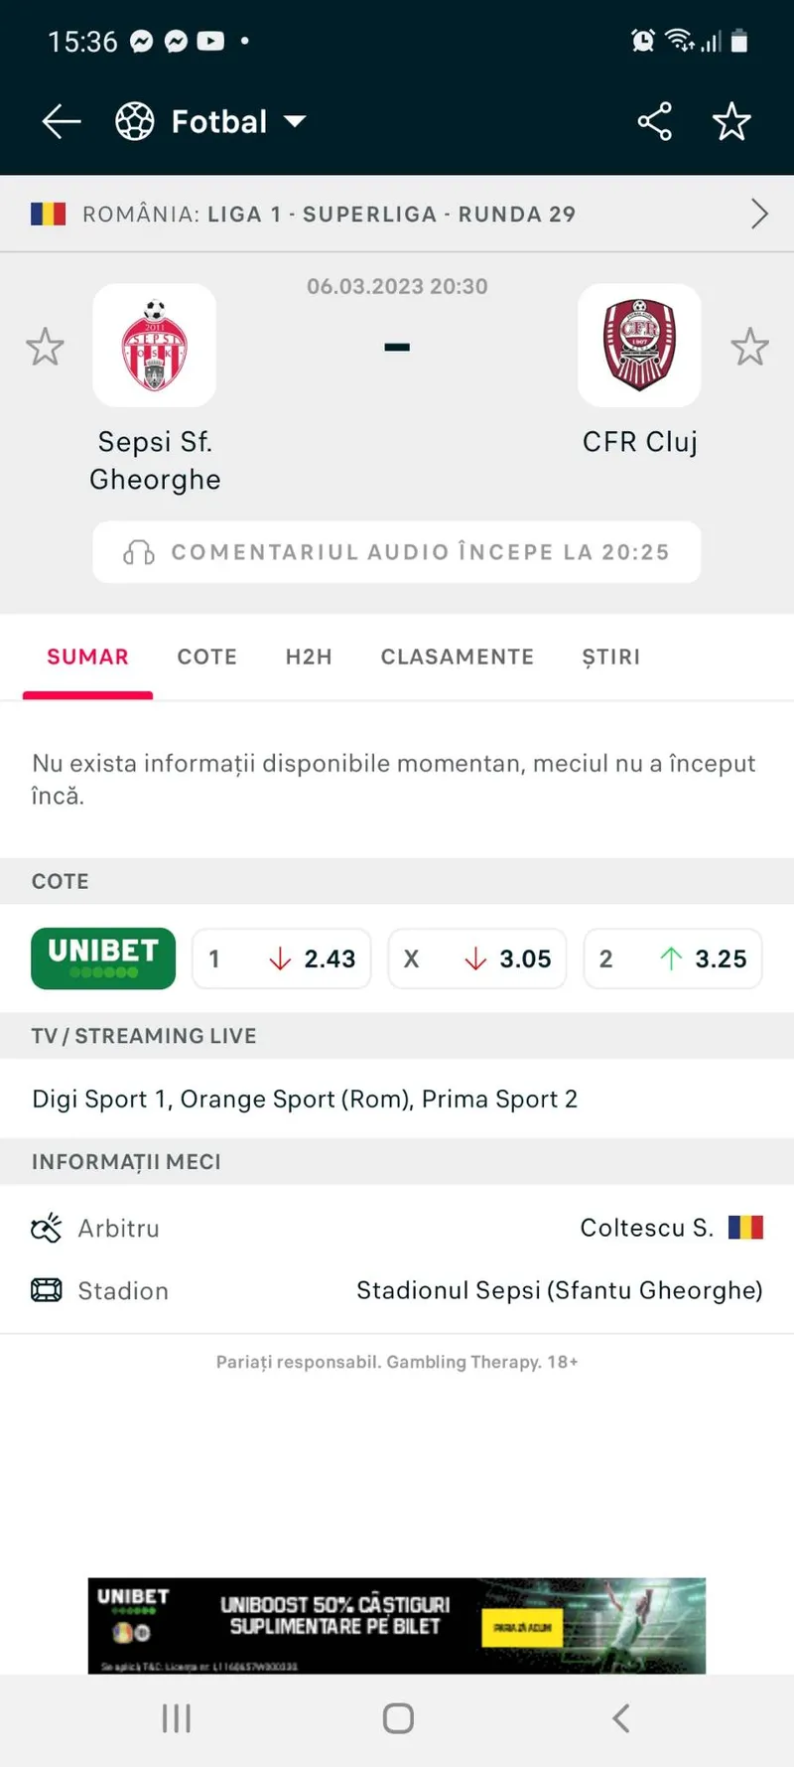Select home win odds 2.43
The image size is (794, 1767).
(x=282, y=958)
